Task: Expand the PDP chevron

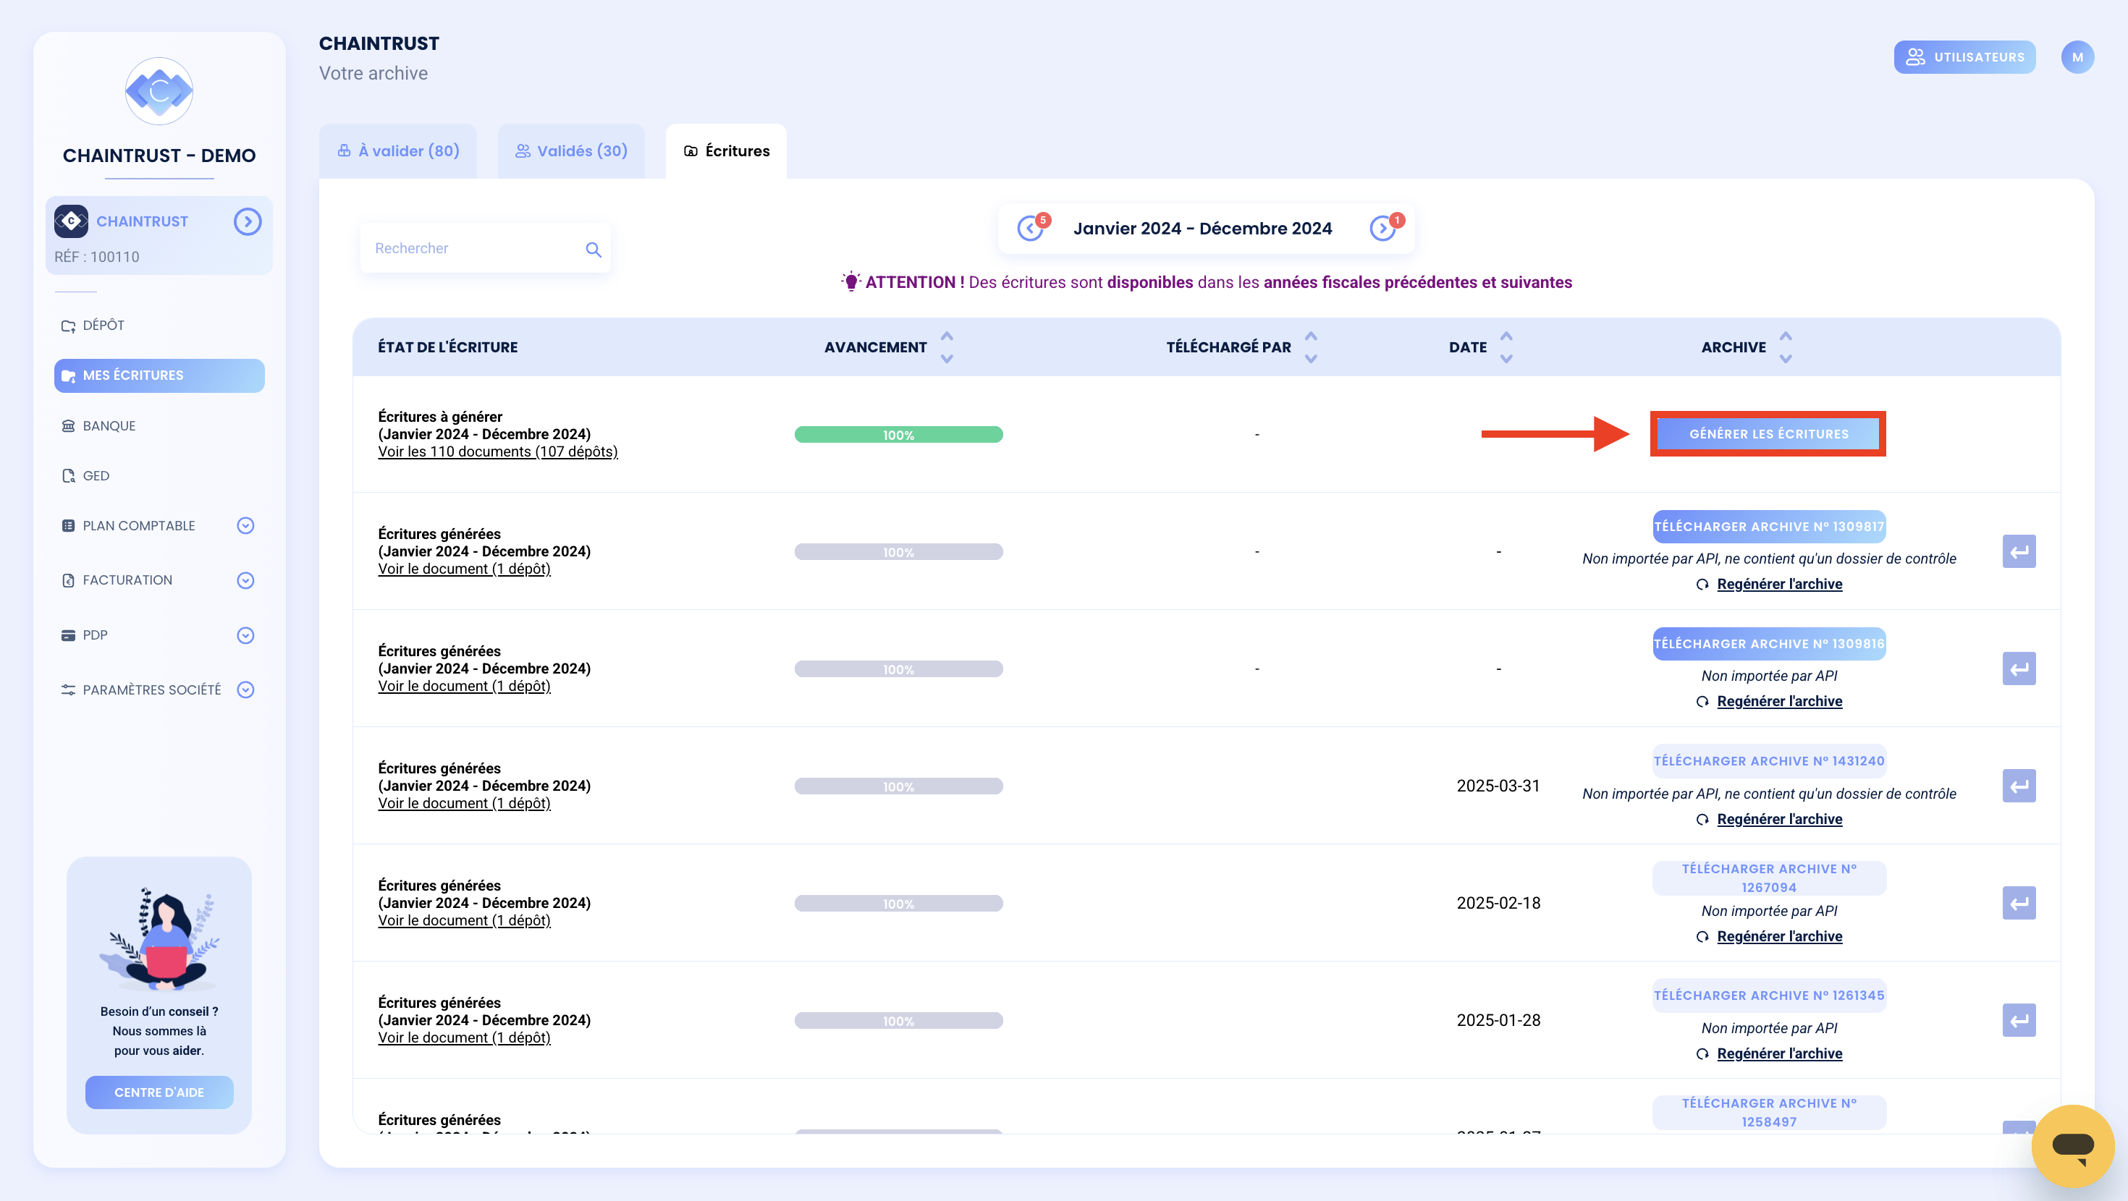Action: [245, 635]
